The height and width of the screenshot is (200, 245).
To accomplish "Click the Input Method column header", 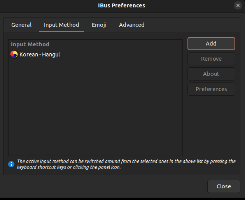I will pyautogui.click(x=95, y=44).
